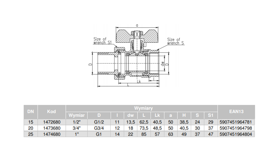Select the "Kod" column header
The height and width of the screenshot is (152, 274).
click(51, 111)
